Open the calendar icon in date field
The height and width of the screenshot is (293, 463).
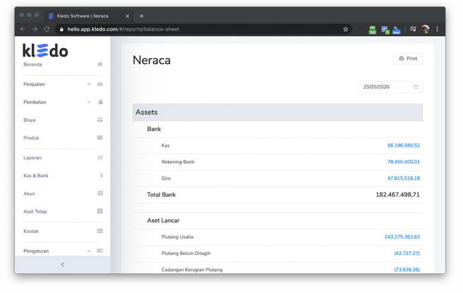(416, 87)
